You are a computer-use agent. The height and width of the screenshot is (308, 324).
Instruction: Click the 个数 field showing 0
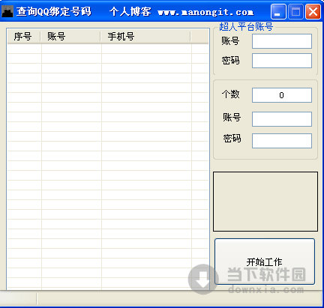[282, 95]
